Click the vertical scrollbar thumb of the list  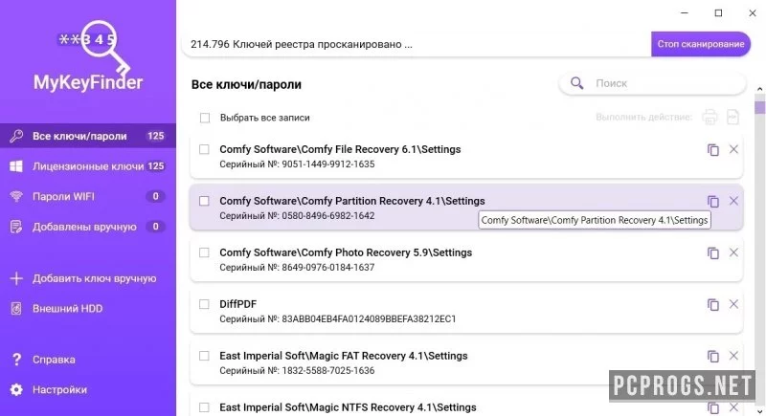pos(759,107)
